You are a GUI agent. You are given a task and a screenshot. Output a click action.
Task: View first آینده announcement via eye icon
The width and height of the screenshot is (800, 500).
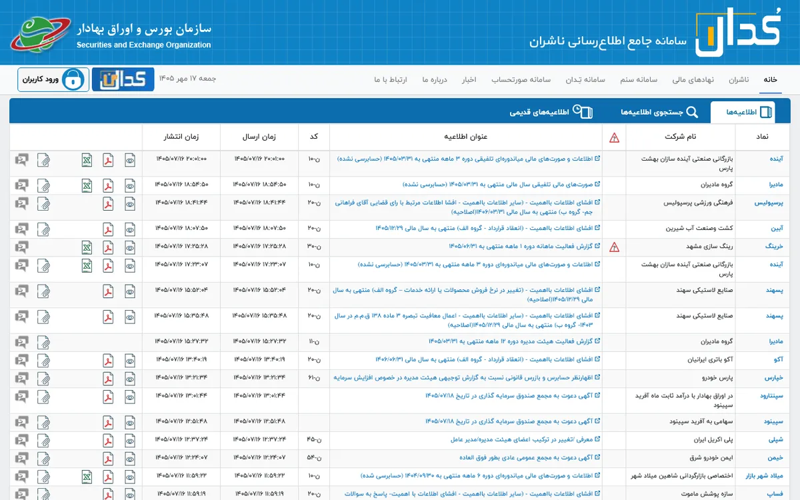[x=130, y=160]
